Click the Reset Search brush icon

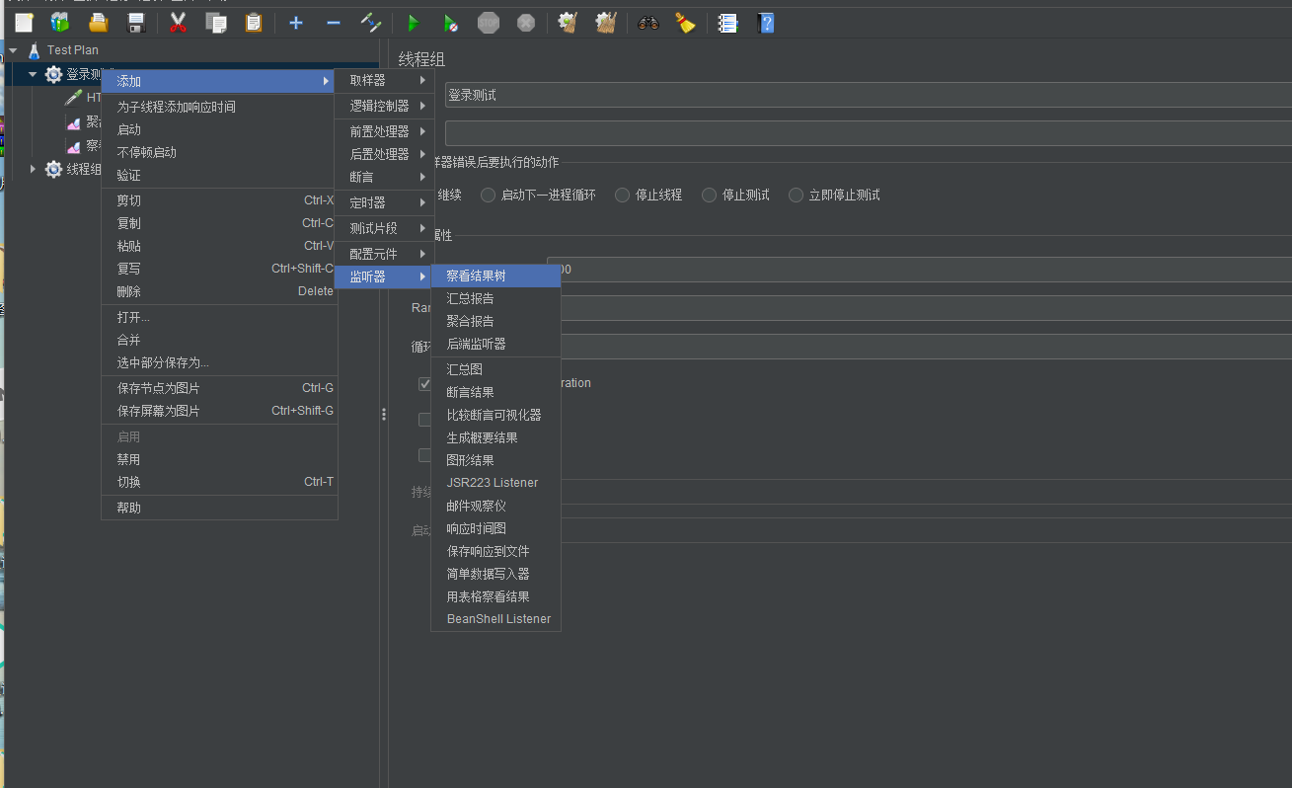pyautogui.click(x=686, y=22)
